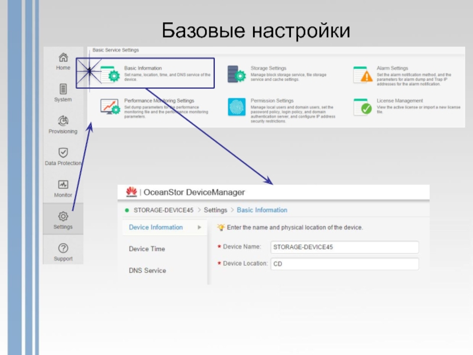Click the lightbulb hint icon
The width and height of the screenshot is (473, 355).
(x=221, y=227)
